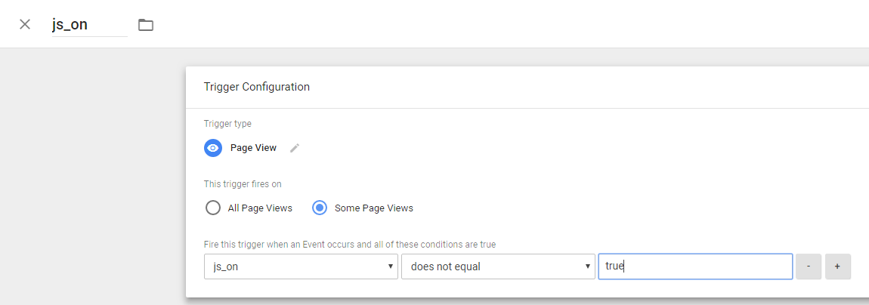Edit trigger type using the pencil icon
This screenshot has width=869, height=305.
[295, 148]
